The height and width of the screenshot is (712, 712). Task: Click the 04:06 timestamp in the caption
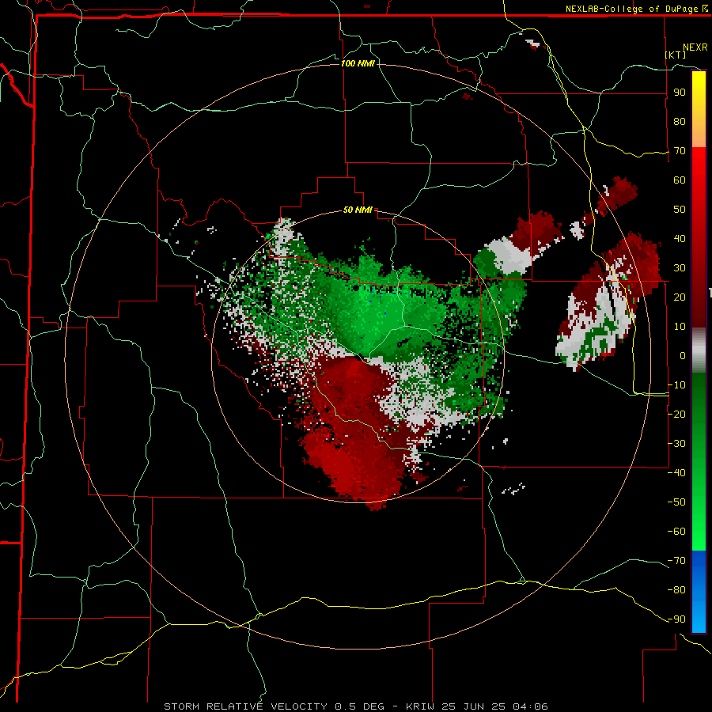click(530, 706)
